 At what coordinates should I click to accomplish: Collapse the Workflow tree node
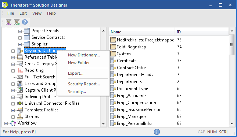[x=6, y=123]
